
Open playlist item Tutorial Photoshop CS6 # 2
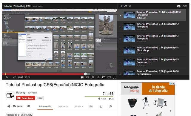coord(152,27)
